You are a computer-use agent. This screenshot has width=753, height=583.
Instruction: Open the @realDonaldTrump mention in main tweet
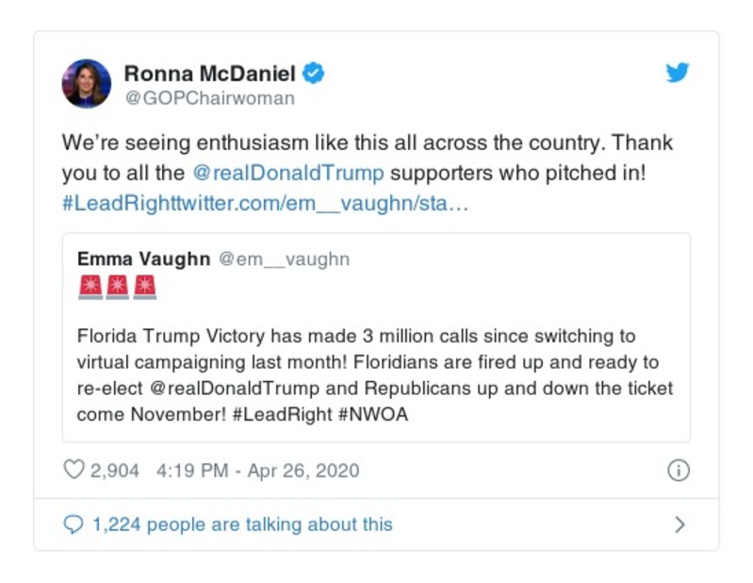coord(287,174)
